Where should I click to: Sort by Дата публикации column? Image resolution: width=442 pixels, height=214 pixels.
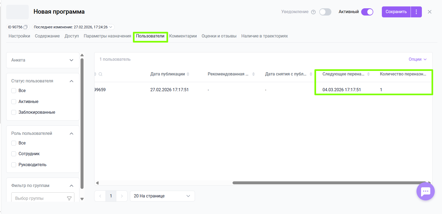click(188, 74)
